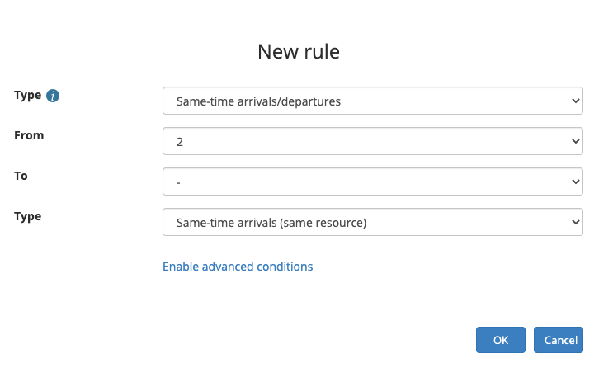Click the first Type label with info icon
599x368 pixels.
coord(28,95)
